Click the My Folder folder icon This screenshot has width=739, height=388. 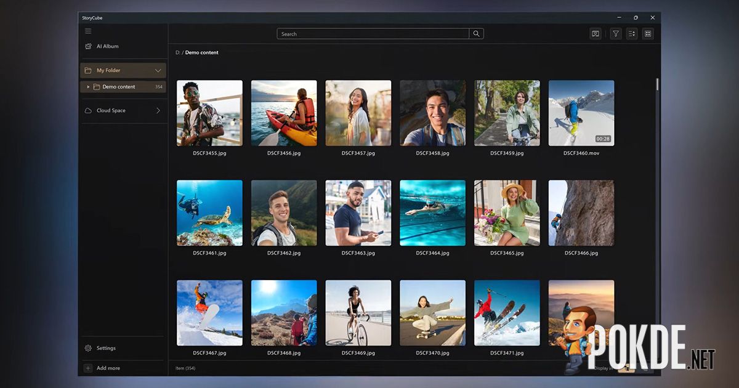(x=88, y=70)
